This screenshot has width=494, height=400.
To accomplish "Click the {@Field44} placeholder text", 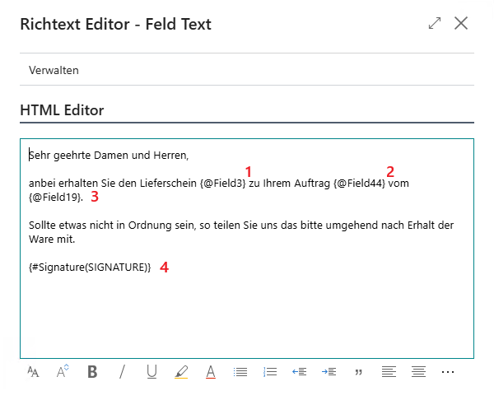I will 359,184.
